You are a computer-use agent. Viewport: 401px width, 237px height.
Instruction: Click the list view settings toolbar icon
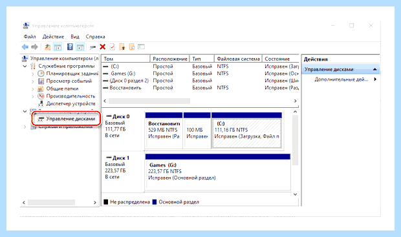(x=141, y=47)
